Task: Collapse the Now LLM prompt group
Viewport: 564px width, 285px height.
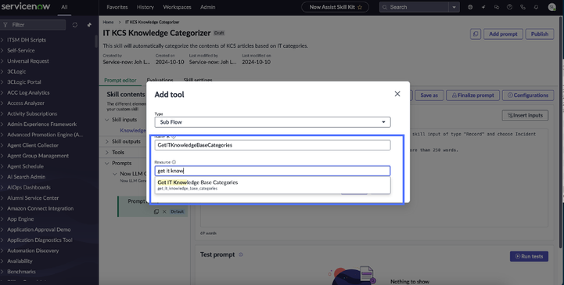Action: (115, 174)
